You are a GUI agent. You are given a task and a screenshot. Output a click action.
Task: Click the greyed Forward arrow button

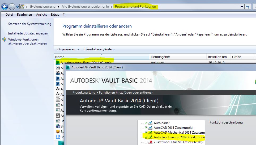(12, 7)
